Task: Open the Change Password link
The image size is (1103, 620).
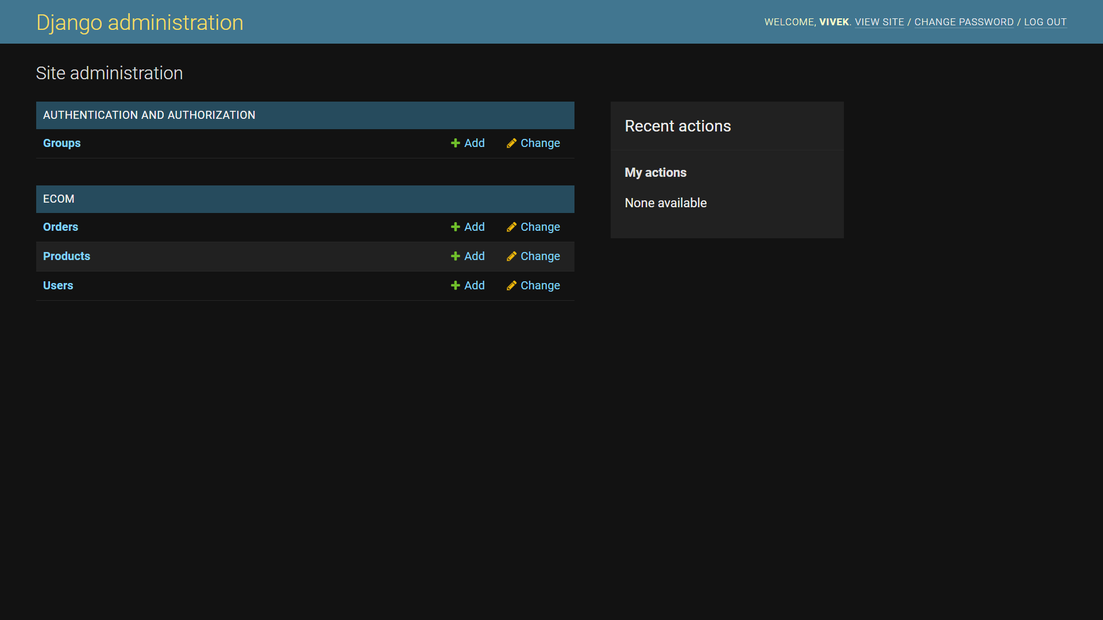Action: (964, 22)
